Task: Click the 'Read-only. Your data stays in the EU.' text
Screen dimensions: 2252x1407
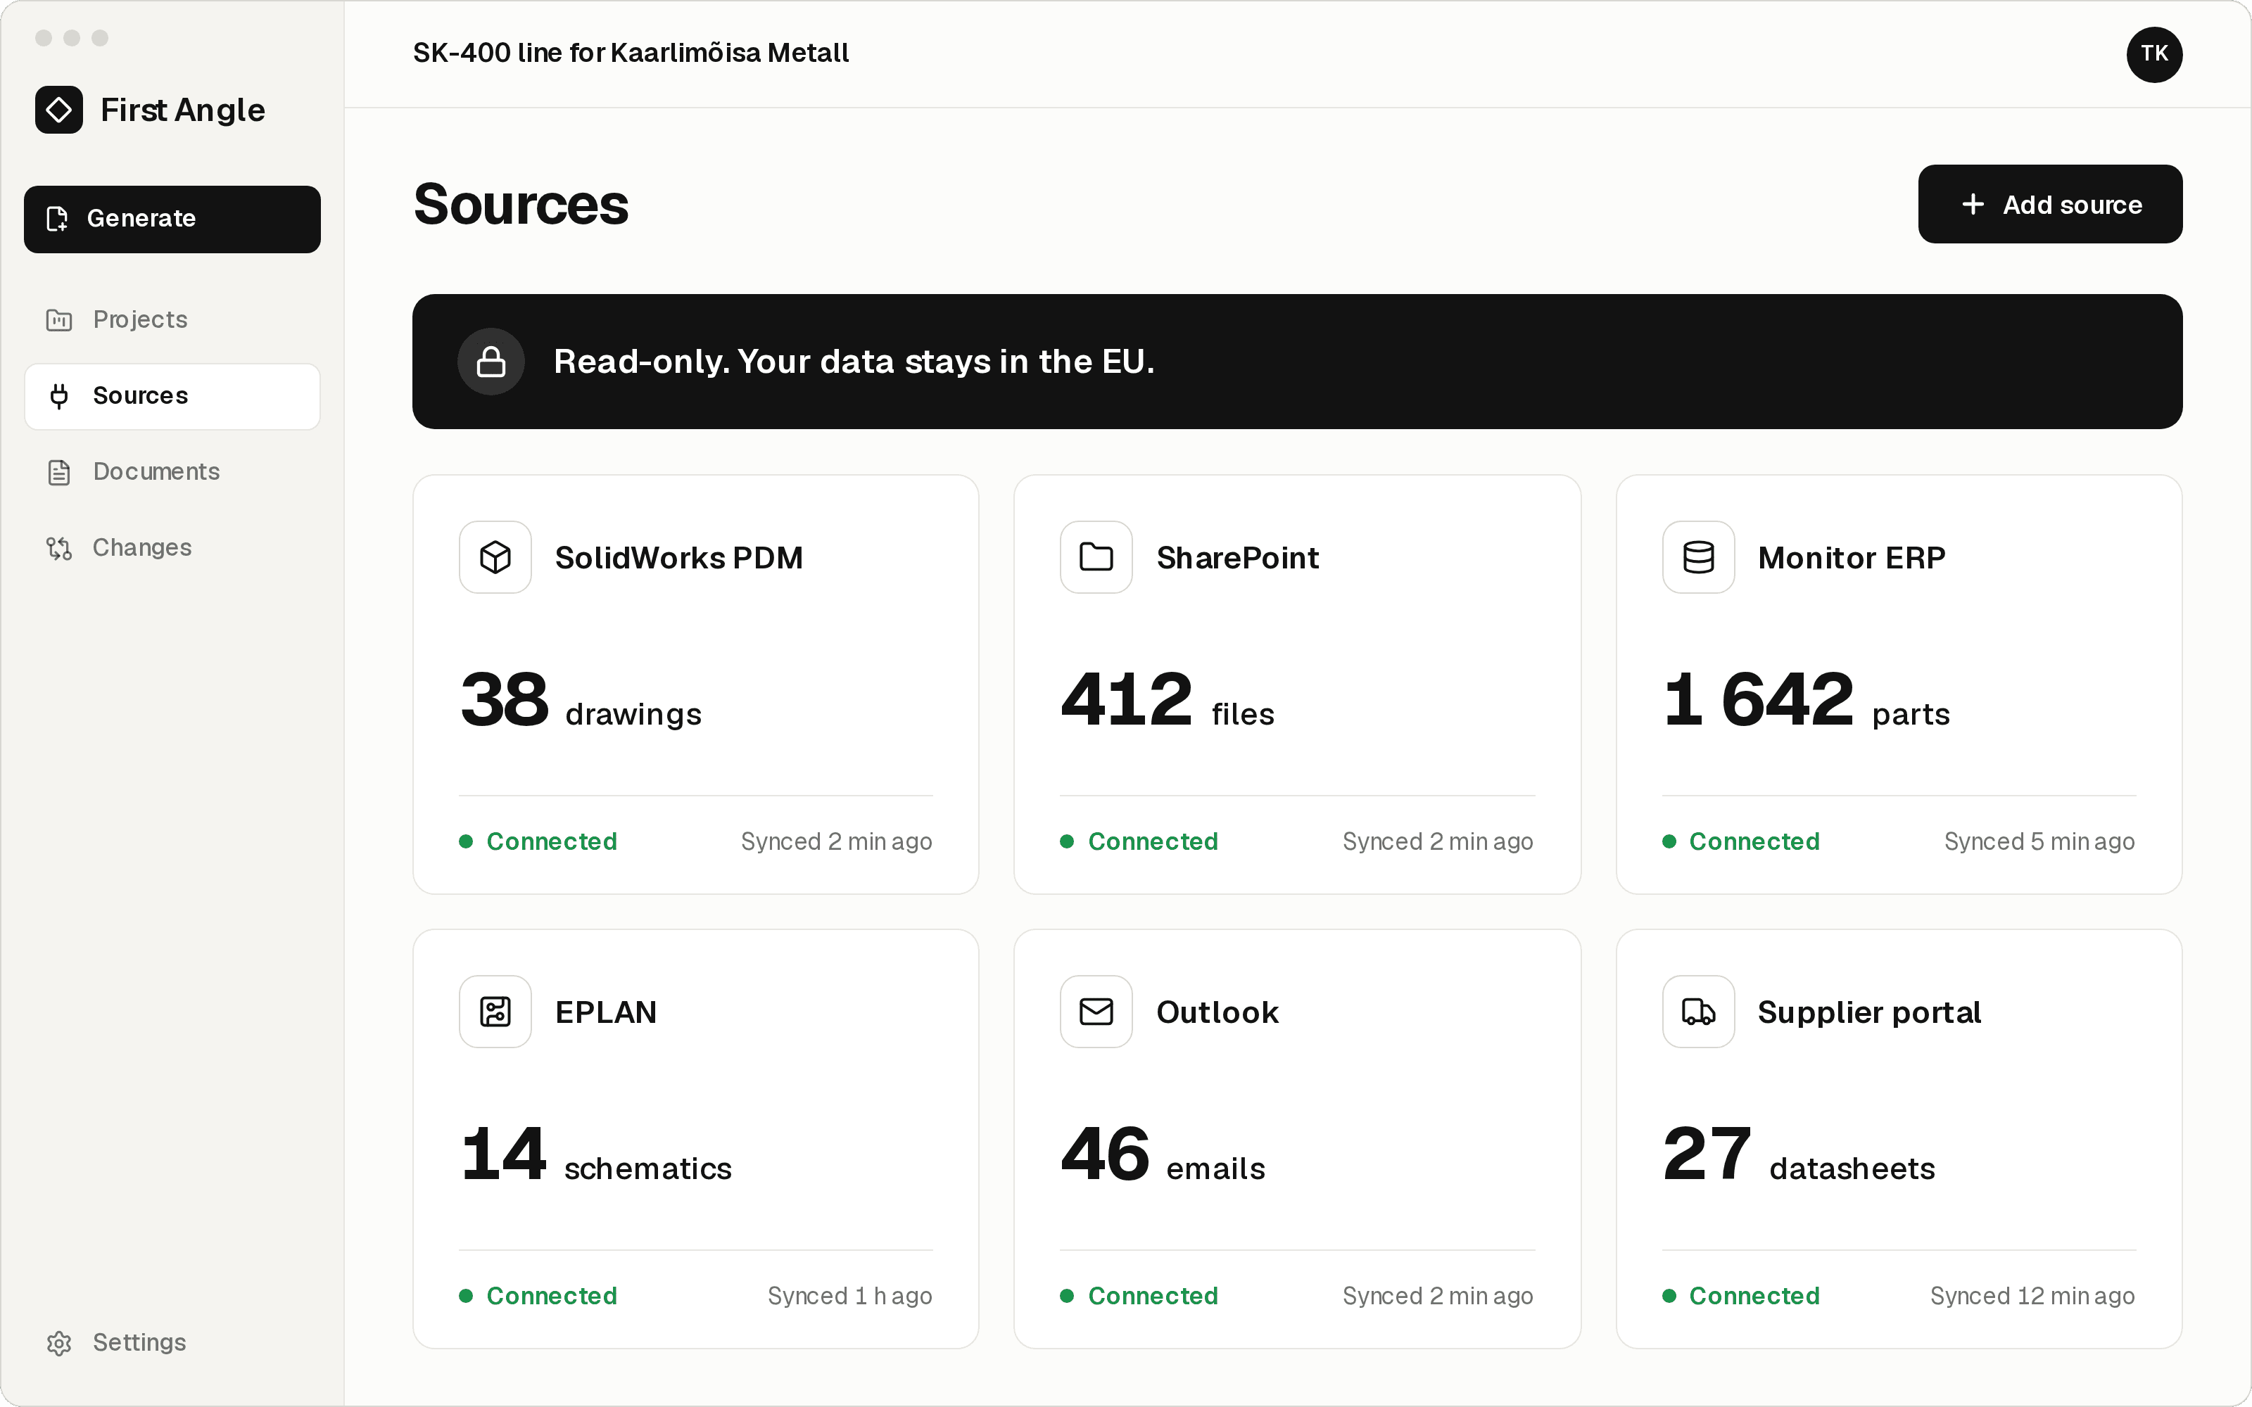Action: 854,361
